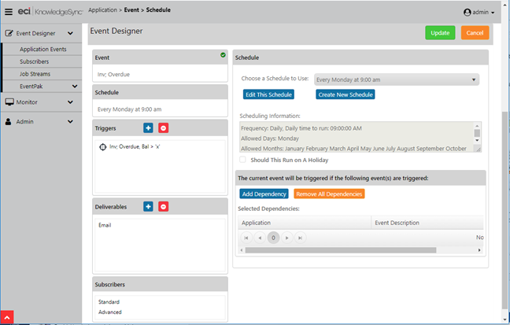510x325 pixels.
Task: Select Advanced subscribers entry
Action: pos(110,312)
